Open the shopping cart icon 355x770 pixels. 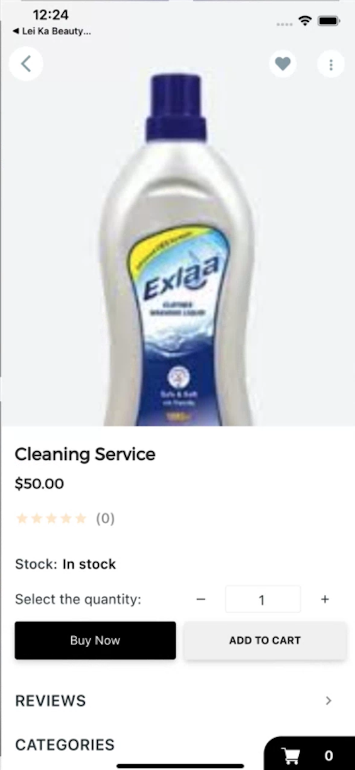coord(291,756)
